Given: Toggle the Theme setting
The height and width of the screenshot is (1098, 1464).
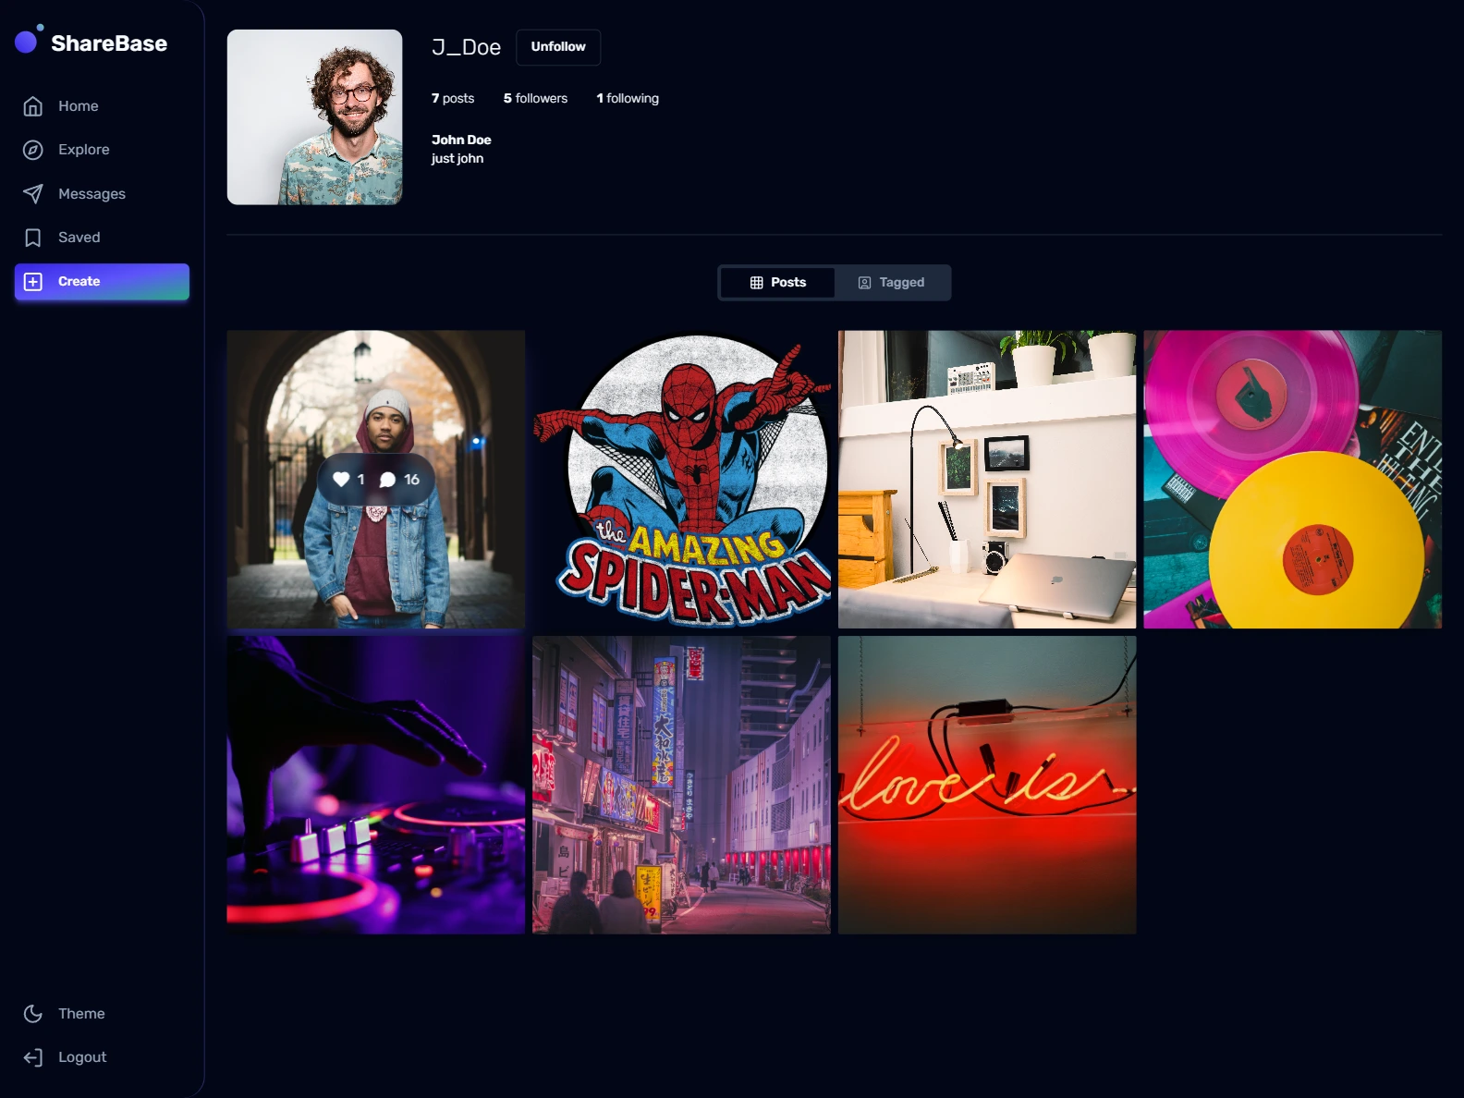Looking at the screenshot, I should [102, 1014].
